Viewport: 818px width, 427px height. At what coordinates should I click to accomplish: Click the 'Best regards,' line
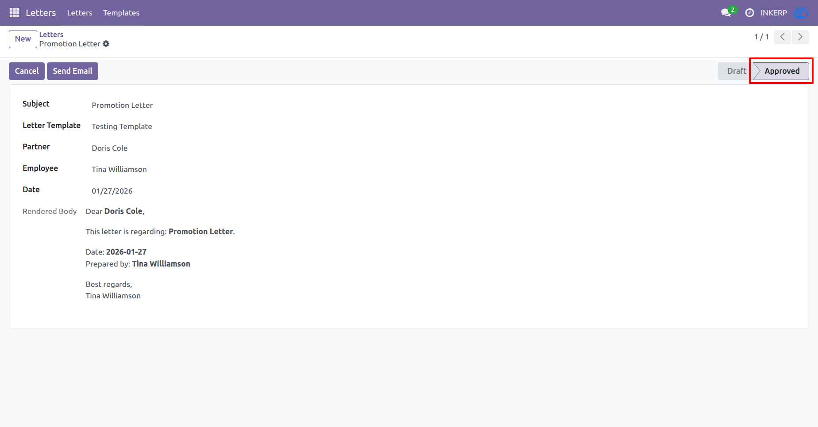pyautogui.click(x=109, y=284)
